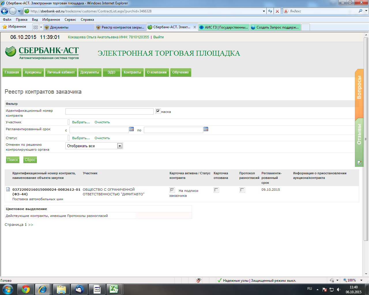This screenshot has width=369, height=295.
Task: Open the Сервис menu
Action: 70,20
